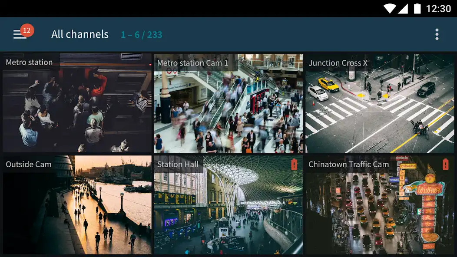Tap the system battery icon in status bar
The height and width of the screenshot is (257, 457).
[417, 8]
